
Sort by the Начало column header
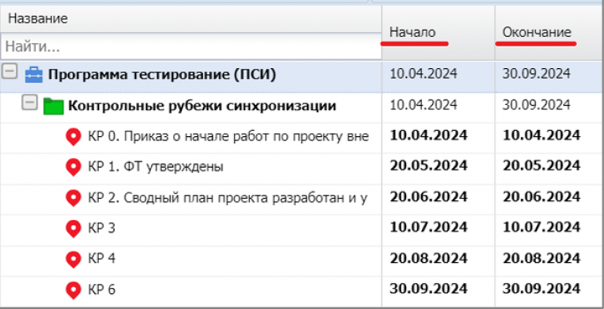pos(412,32)
